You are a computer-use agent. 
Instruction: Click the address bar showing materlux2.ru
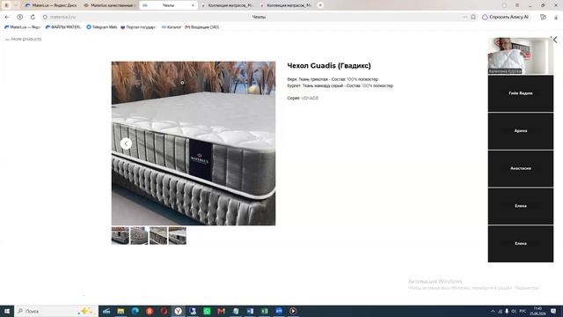[62, 17]
